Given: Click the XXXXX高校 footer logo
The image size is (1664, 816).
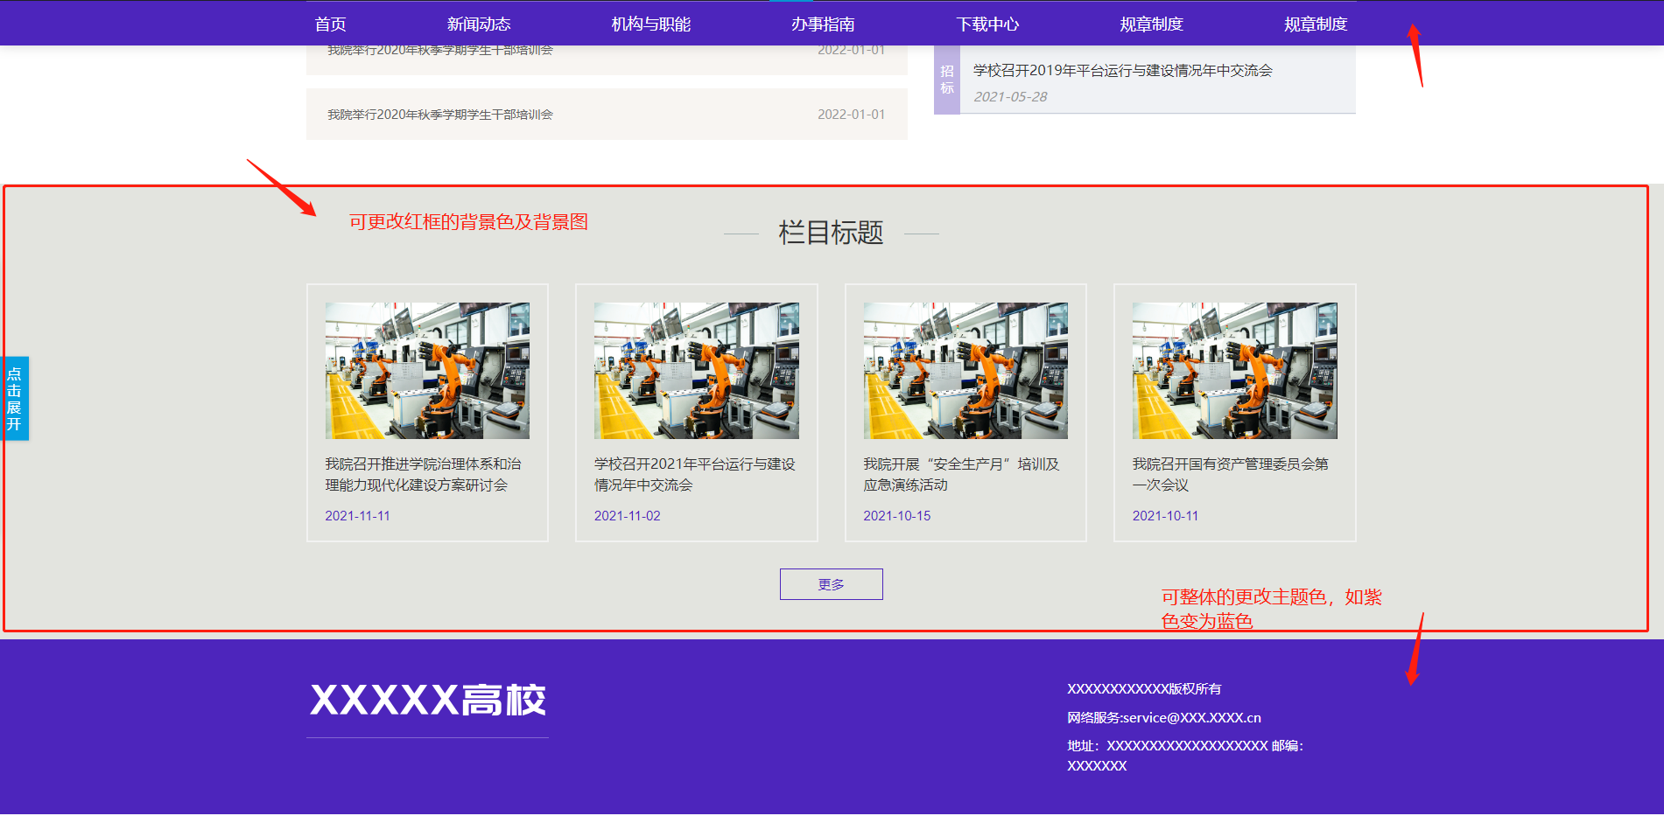Looking at the screenshot, I should pyautogui.click(x=428, y=701).
